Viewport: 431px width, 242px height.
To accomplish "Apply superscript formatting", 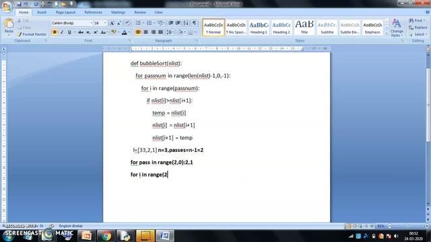I will pyautogui.click(x=96, y=32).
